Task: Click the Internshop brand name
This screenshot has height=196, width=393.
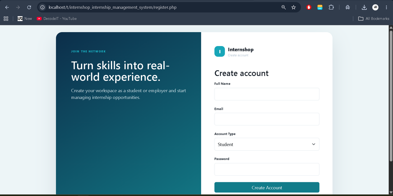Action: [x=241, y=49]
